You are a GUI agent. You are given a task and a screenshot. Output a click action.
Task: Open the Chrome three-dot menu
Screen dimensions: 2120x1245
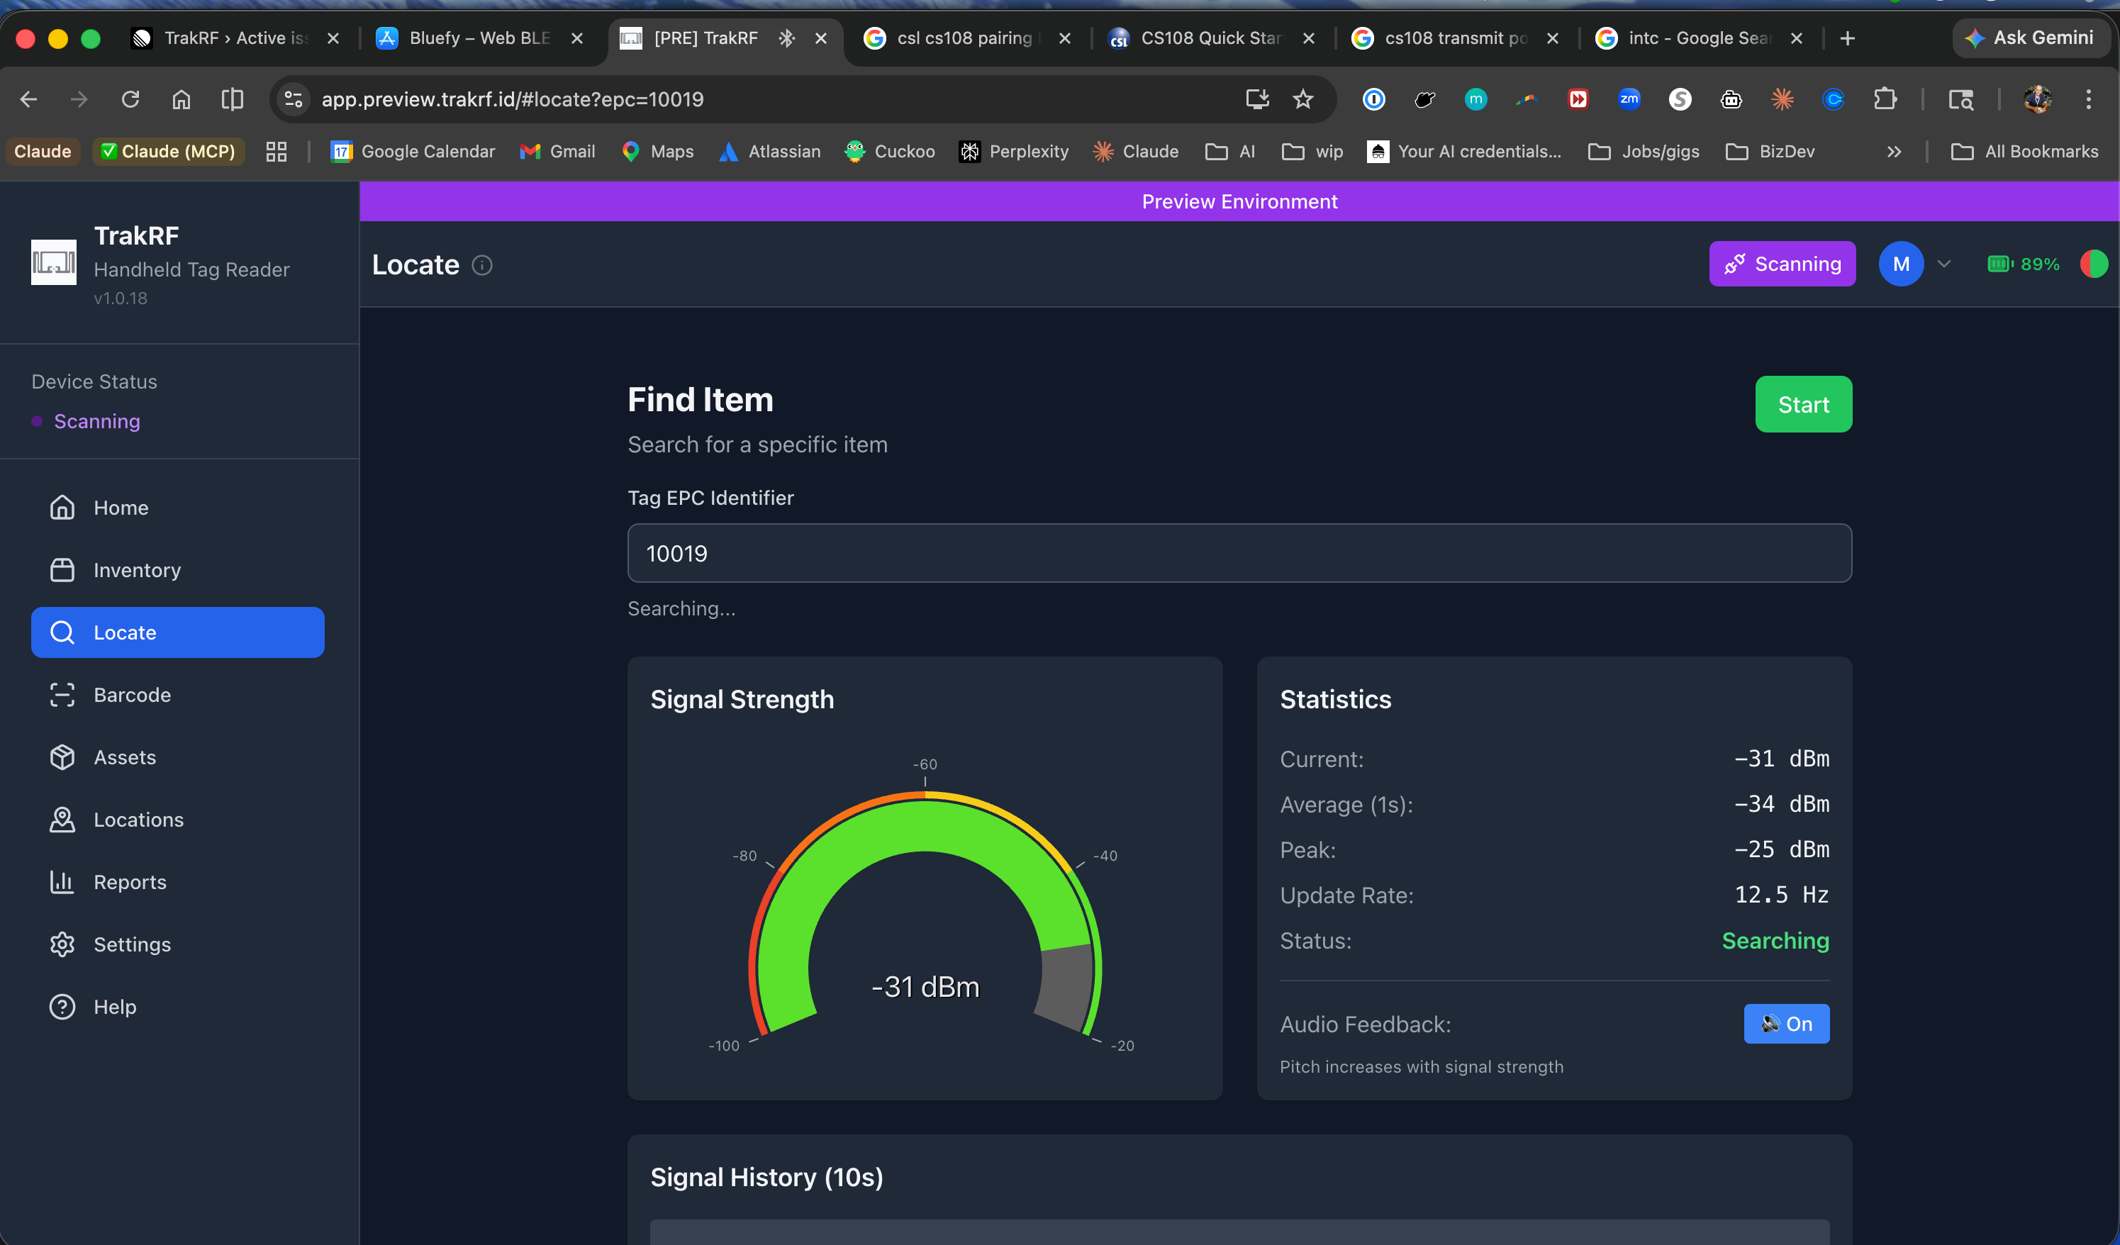(x=2088, y=99)
